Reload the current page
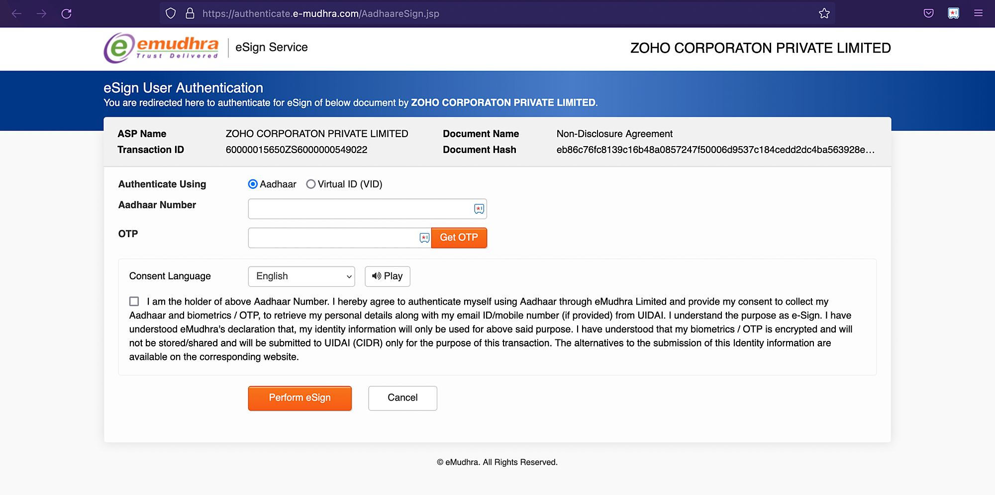Screen dimensions: 995x495 66,13
